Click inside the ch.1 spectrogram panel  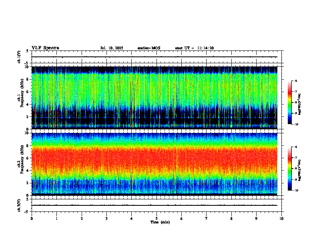(154, 98)
